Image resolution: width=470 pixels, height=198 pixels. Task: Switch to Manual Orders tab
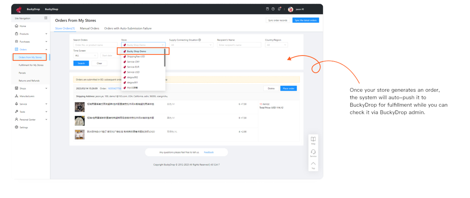(x=90, y=28)
